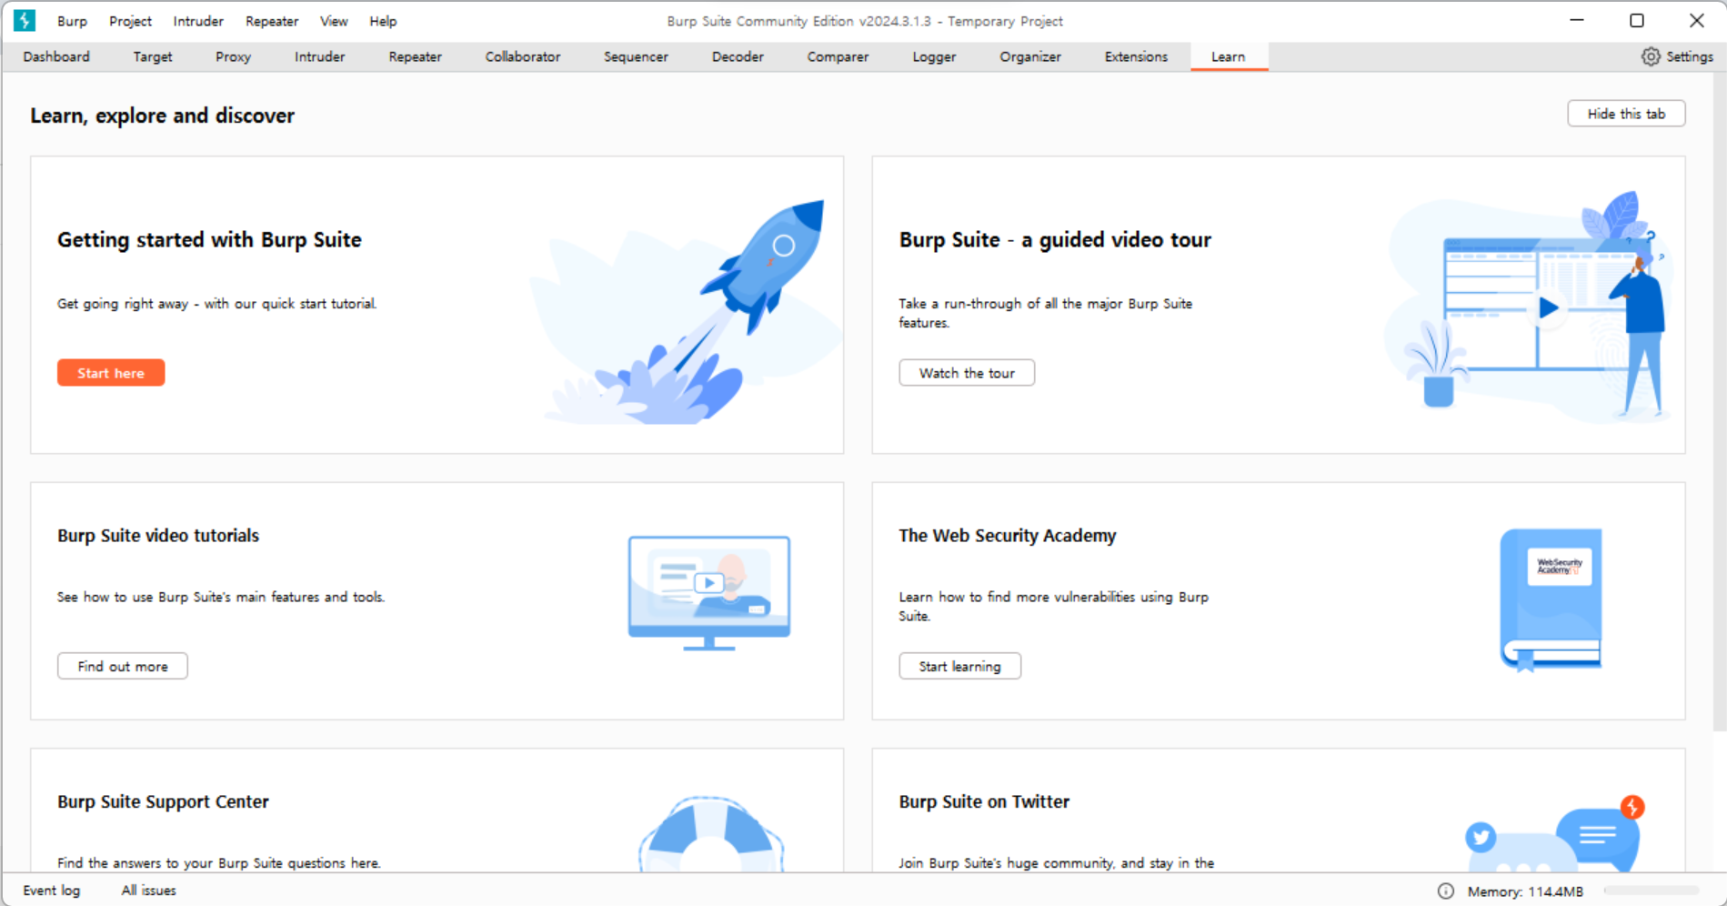Click the video tutorials monitor illustration
This screenshot has width=1727, height=906.
pos(708,593)
